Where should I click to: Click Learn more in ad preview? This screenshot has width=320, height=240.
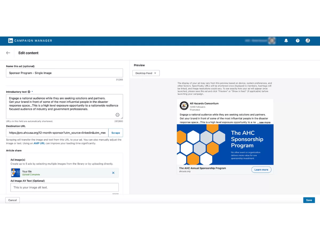(x=261, y=170)
